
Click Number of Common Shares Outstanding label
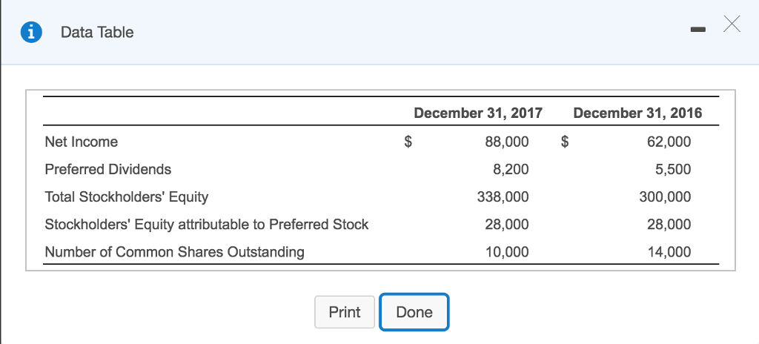coord(174,251)
